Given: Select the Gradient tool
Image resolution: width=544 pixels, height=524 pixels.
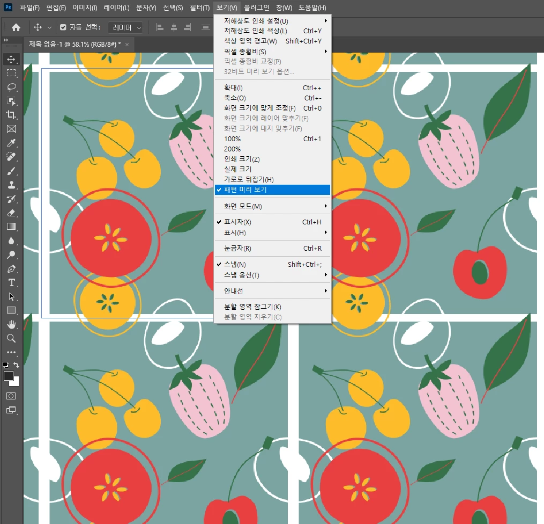Looking at the screenshot, I should [x=11, y=227].
